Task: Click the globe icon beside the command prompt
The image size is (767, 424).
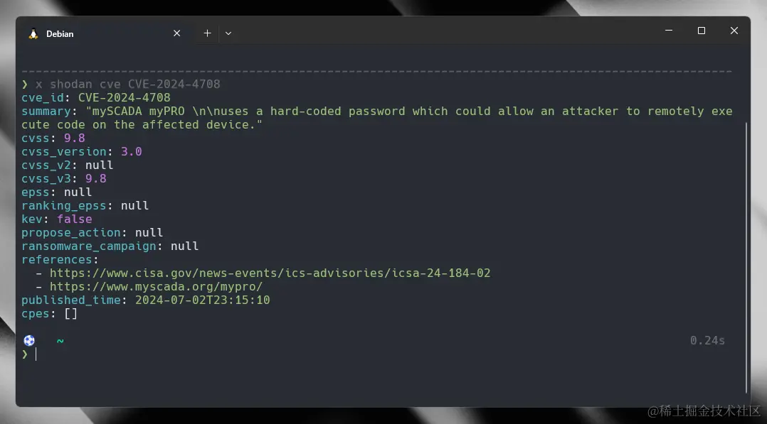Action: click(29, 340)
